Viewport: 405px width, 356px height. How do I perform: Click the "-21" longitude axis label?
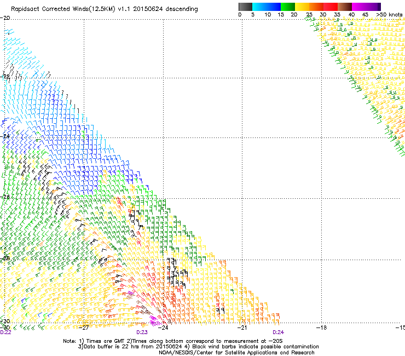pyautogui.click(x=242, y=328)
